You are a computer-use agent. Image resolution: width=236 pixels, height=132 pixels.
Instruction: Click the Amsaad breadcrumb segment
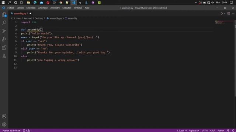pyautogui.click(x=28, y=18)
